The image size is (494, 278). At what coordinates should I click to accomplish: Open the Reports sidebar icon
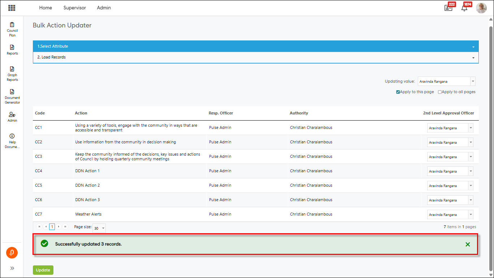[12, 50]
